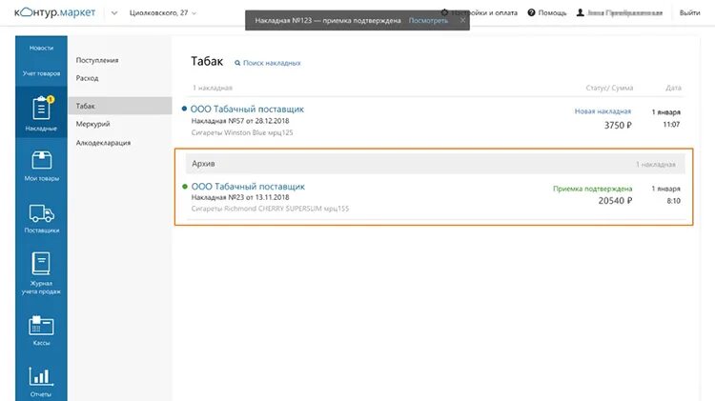Click Поиск накладных link
This screenshot has height=401, width=715.
pos(272,63)
